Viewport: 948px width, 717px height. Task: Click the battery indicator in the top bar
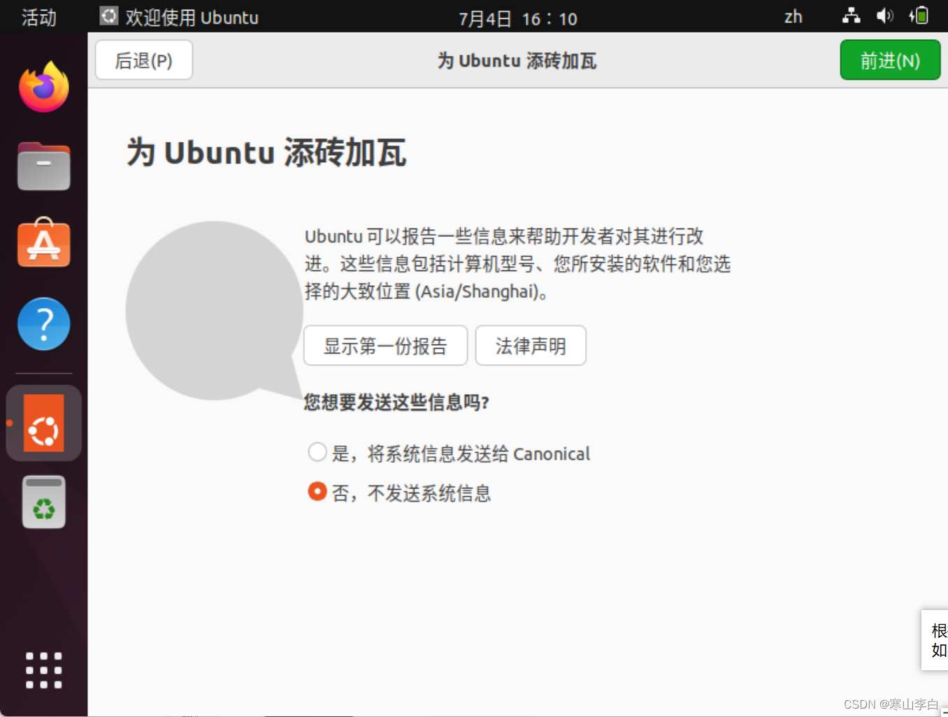(x=918, y=15)
